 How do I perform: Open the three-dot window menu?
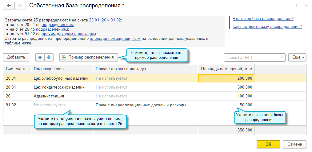[297, 6]
